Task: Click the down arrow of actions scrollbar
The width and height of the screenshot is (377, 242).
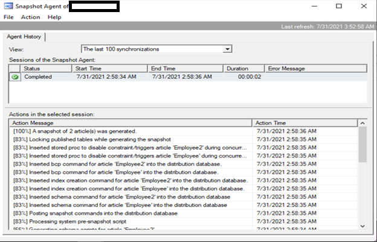Action: [x=362, y=226]
